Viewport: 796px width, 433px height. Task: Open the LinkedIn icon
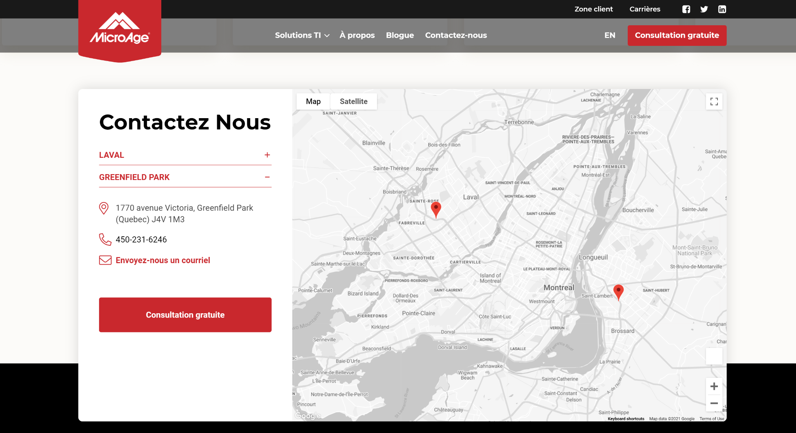[722, 9]
